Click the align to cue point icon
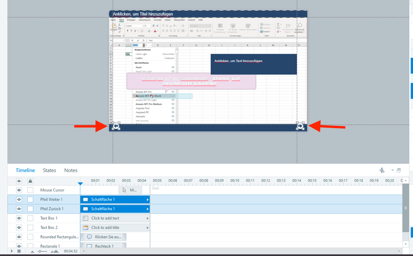The height and width of the screenshot is (256, 413). point(382,170)
